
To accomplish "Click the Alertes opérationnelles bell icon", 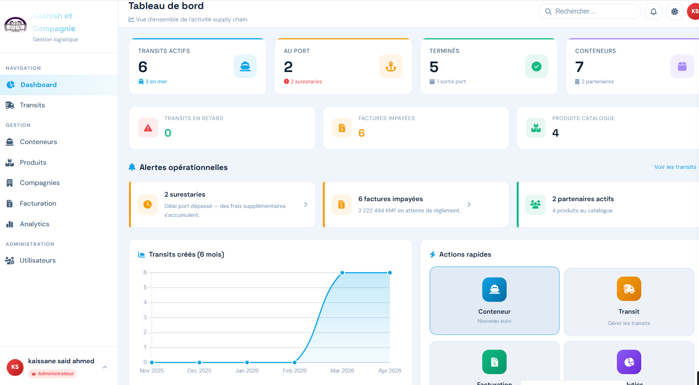I will [x=132, y=167].
